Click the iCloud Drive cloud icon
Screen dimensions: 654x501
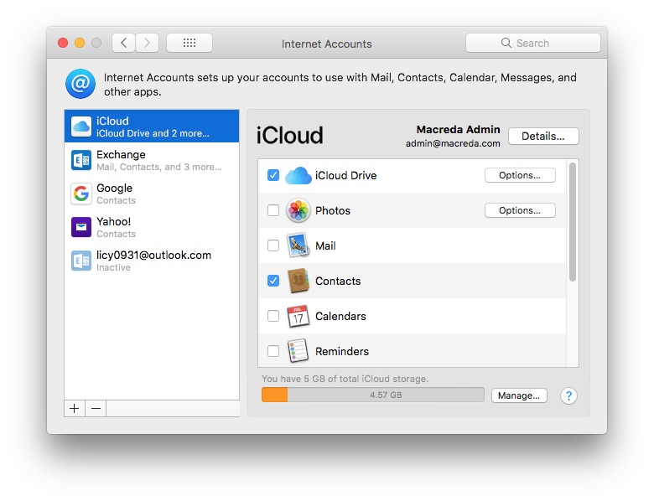tap(298, 175)
